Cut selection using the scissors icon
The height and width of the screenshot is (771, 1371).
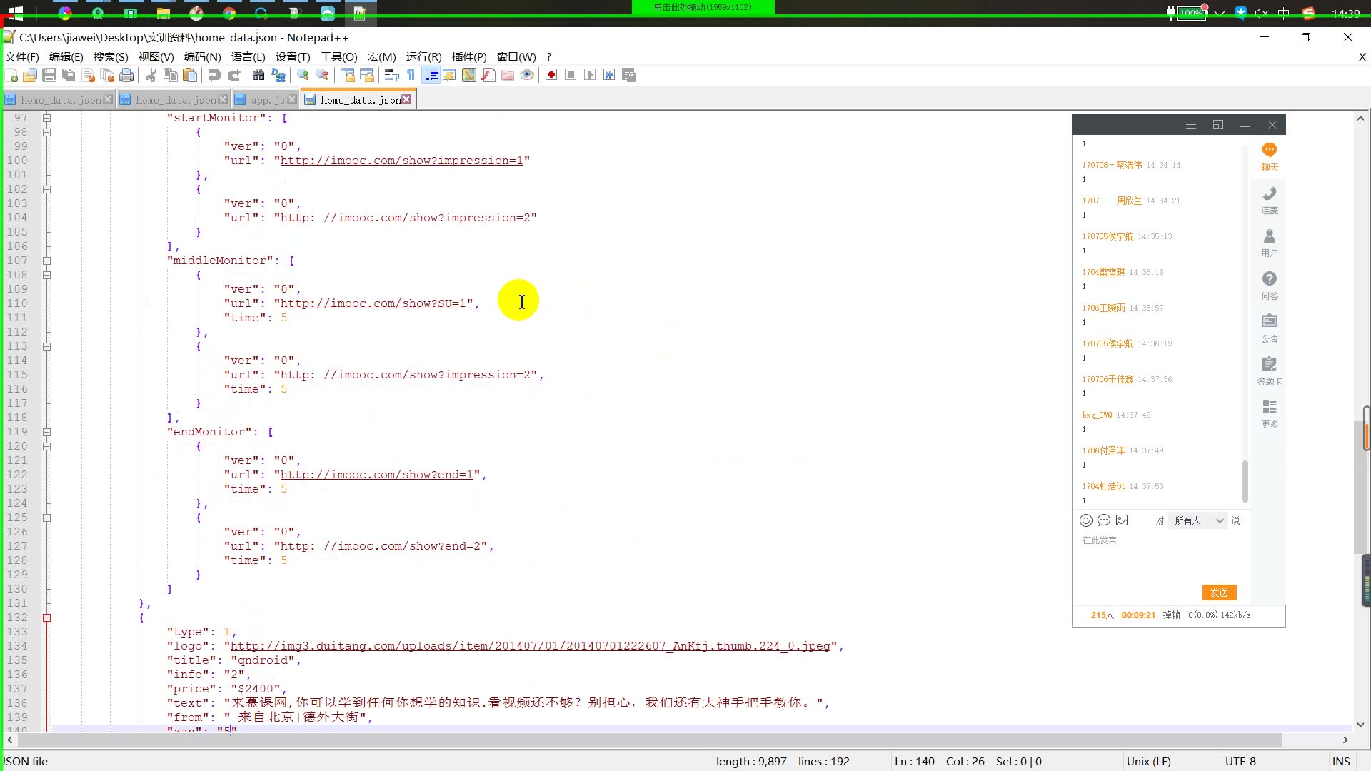coord(151,75)
